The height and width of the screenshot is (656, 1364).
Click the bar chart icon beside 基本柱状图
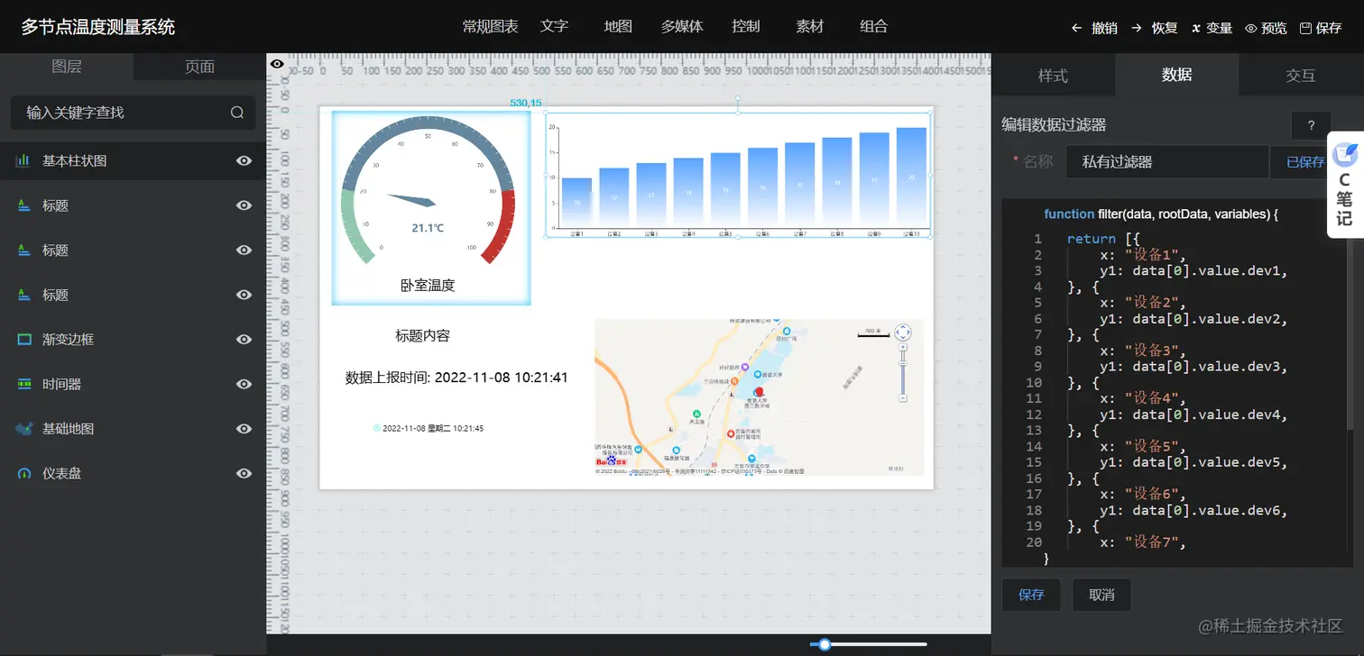23,160
